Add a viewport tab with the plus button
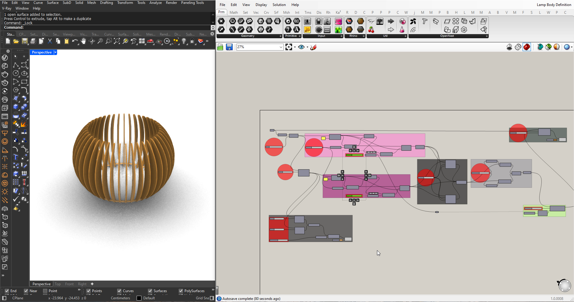Image resolution: width=574 pixels, height=302 pixels. click(x=92, y=284)
